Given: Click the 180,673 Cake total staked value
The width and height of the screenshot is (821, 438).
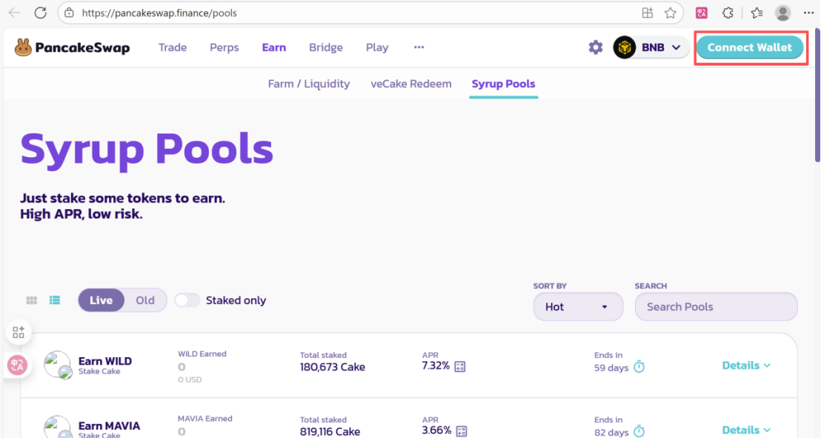Looking at the screenshot, I should click(x=333, y=367).
